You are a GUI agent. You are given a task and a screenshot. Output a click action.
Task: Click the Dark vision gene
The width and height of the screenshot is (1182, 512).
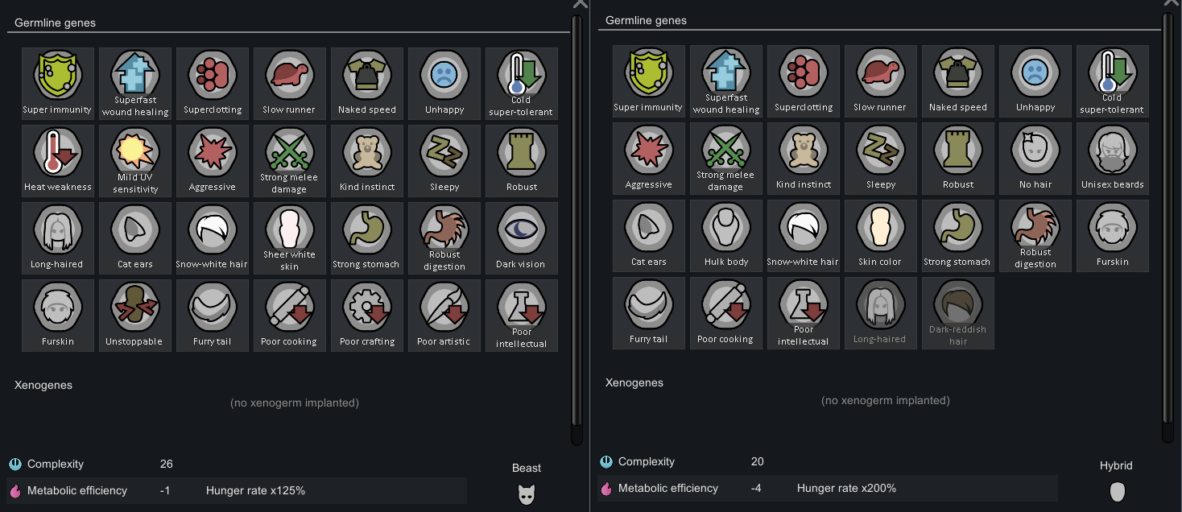click(x=522, y=238)
